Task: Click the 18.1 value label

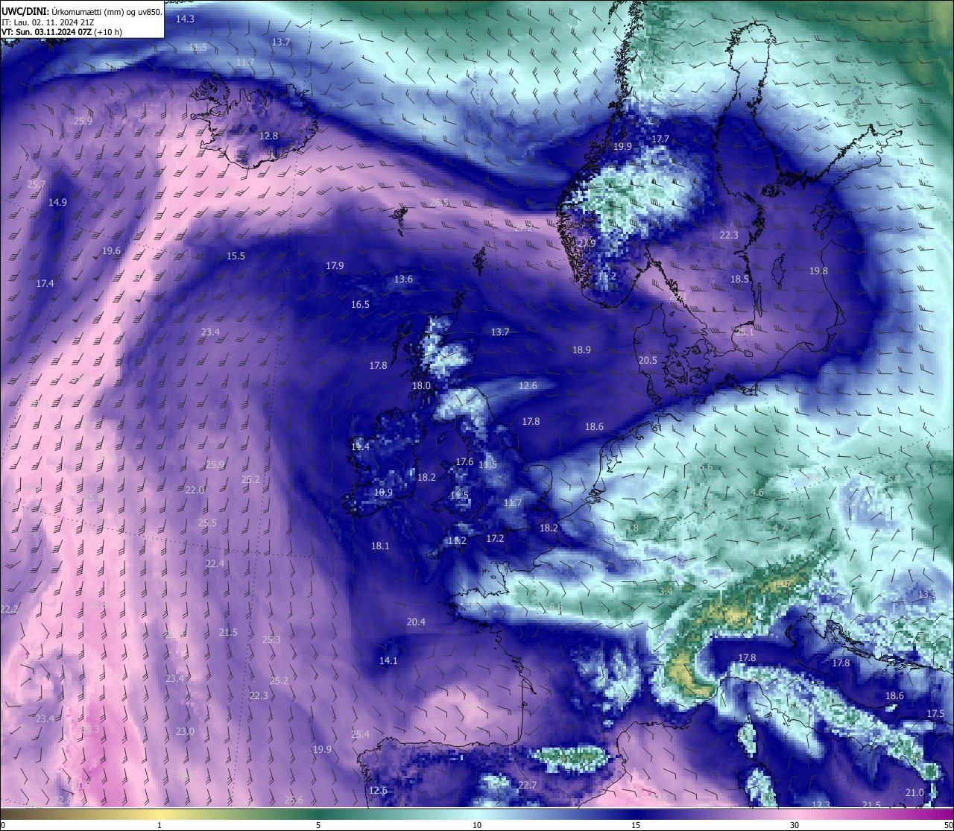Action: (380, 546)
